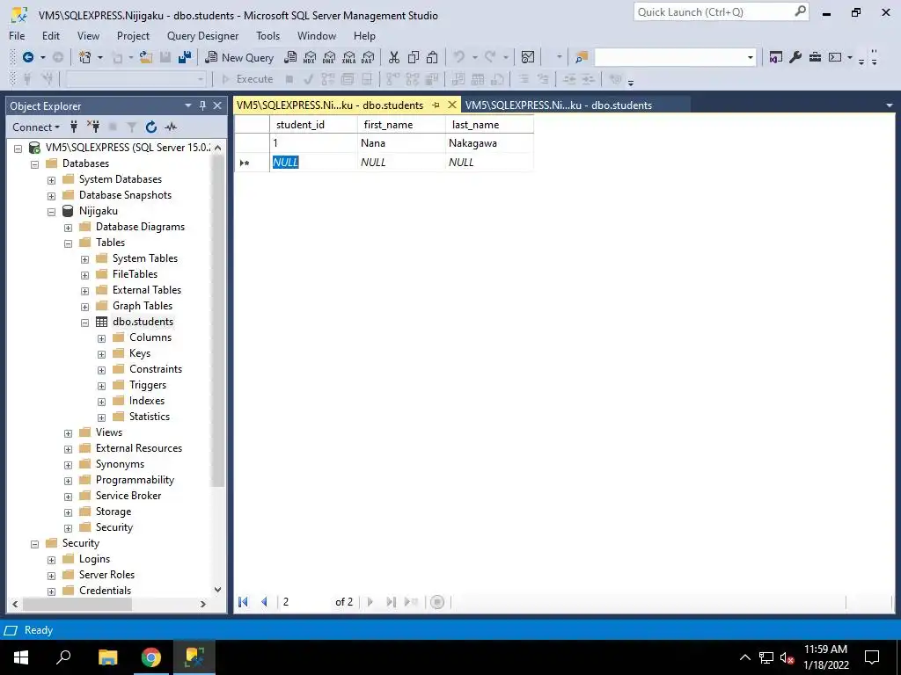901x675 pixels.
Task: Click the Navigate Backward toolbar icon
Action: click(27, 57)
